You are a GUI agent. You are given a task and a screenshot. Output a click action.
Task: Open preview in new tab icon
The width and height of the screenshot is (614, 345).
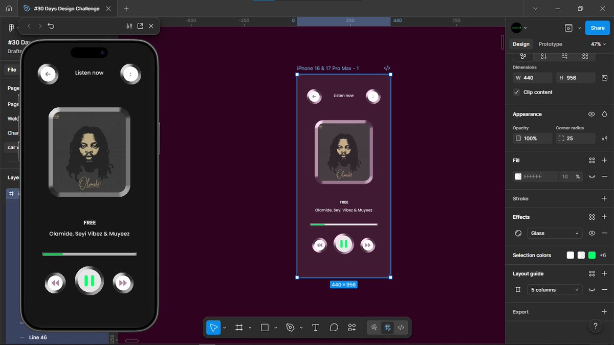pos(140,26)
